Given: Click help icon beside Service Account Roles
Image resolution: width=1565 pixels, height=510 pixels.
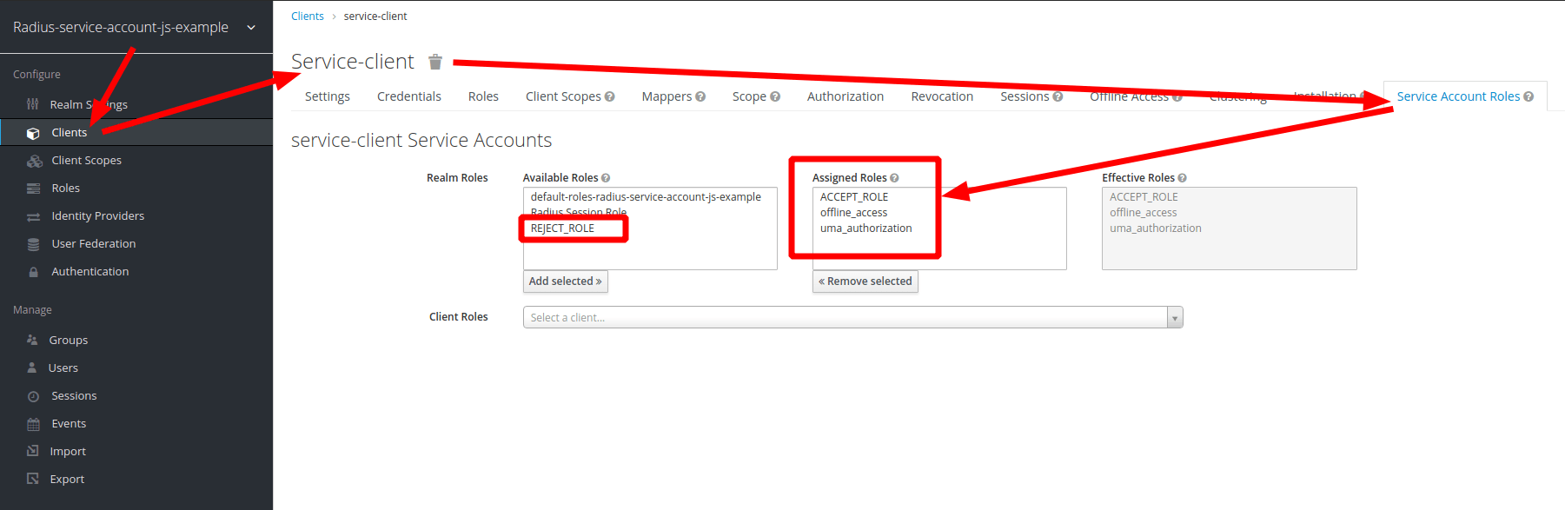Looking at the screenshot, I should pyautogui.click(x=1529, y=96).
